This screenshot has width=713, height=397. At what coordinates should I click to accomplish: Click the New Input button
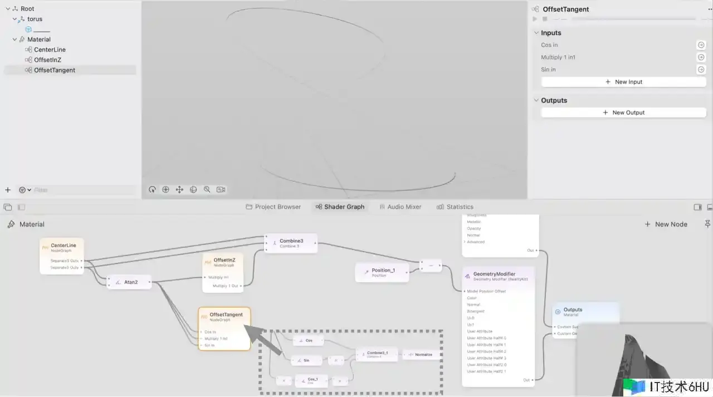(623, 82)
